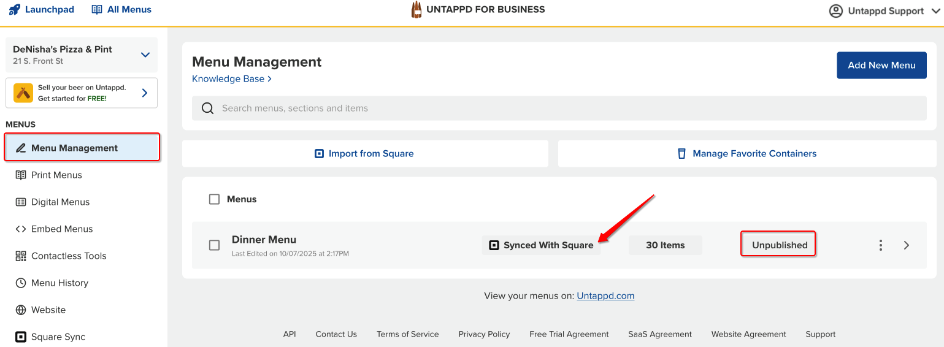Open the All Menus book icon
Viewport: 944px width, 347px height.
(x=97, y=10)
